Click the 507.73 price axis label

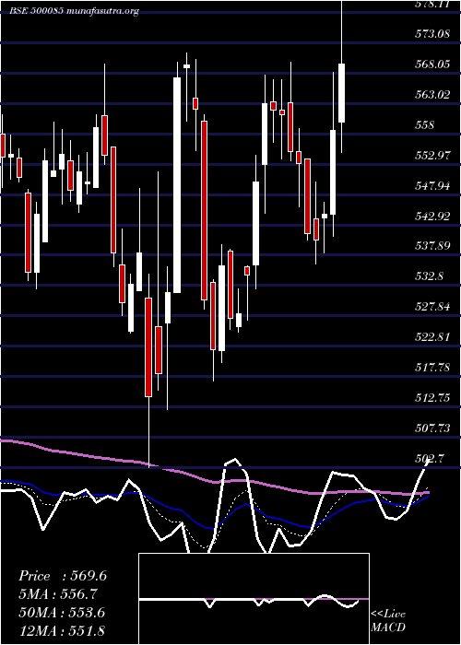point(432,428)
